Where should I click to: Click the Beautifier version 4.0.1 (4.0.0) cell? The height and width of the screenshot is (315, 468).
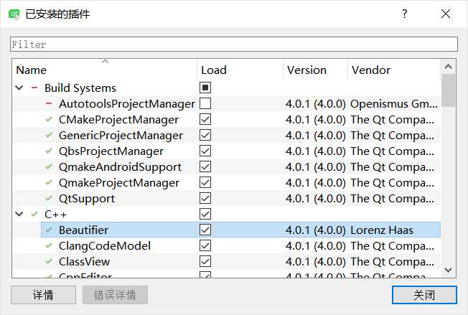coord(316,230)
